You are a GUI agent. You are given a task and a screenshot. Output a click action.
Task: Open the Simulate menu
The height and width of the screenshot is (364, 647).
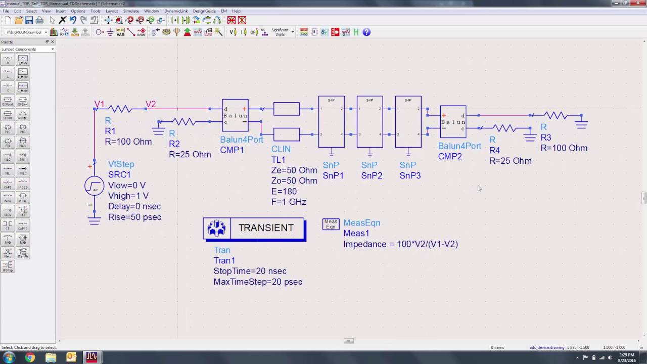[x=131, y=11]
